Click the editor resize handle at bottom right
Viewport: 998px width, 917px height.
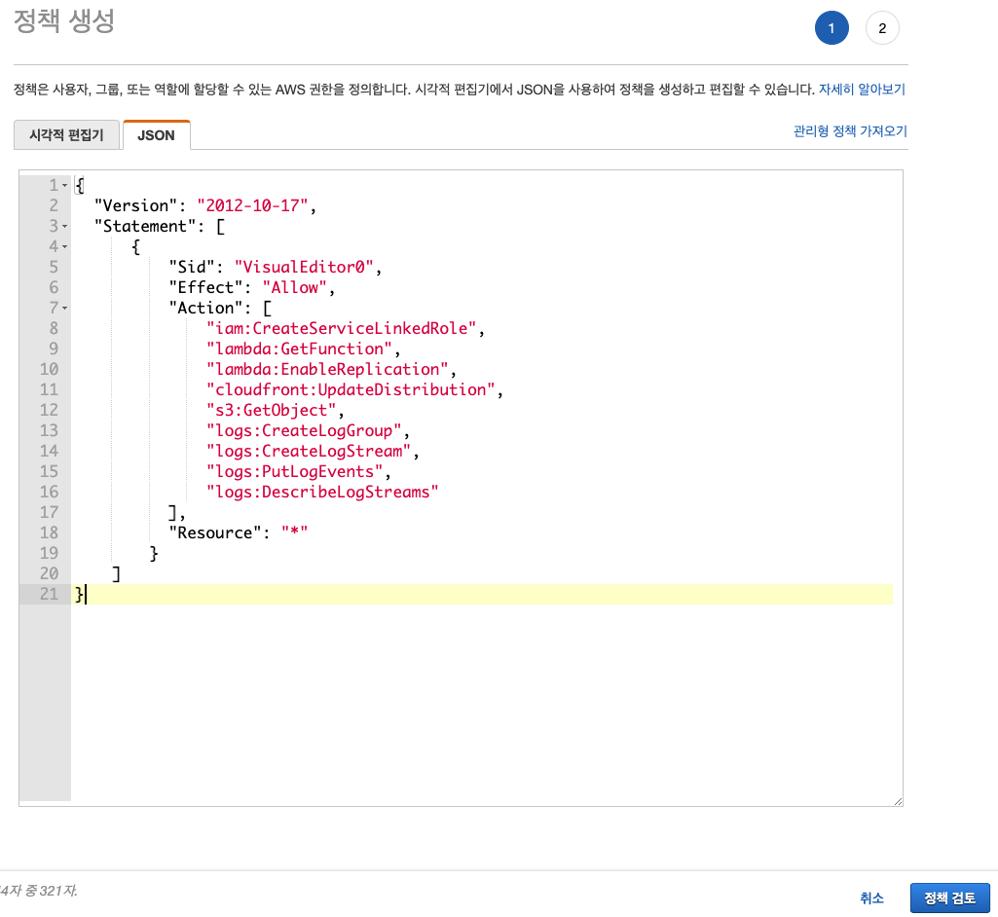click(x=897, y=800)
